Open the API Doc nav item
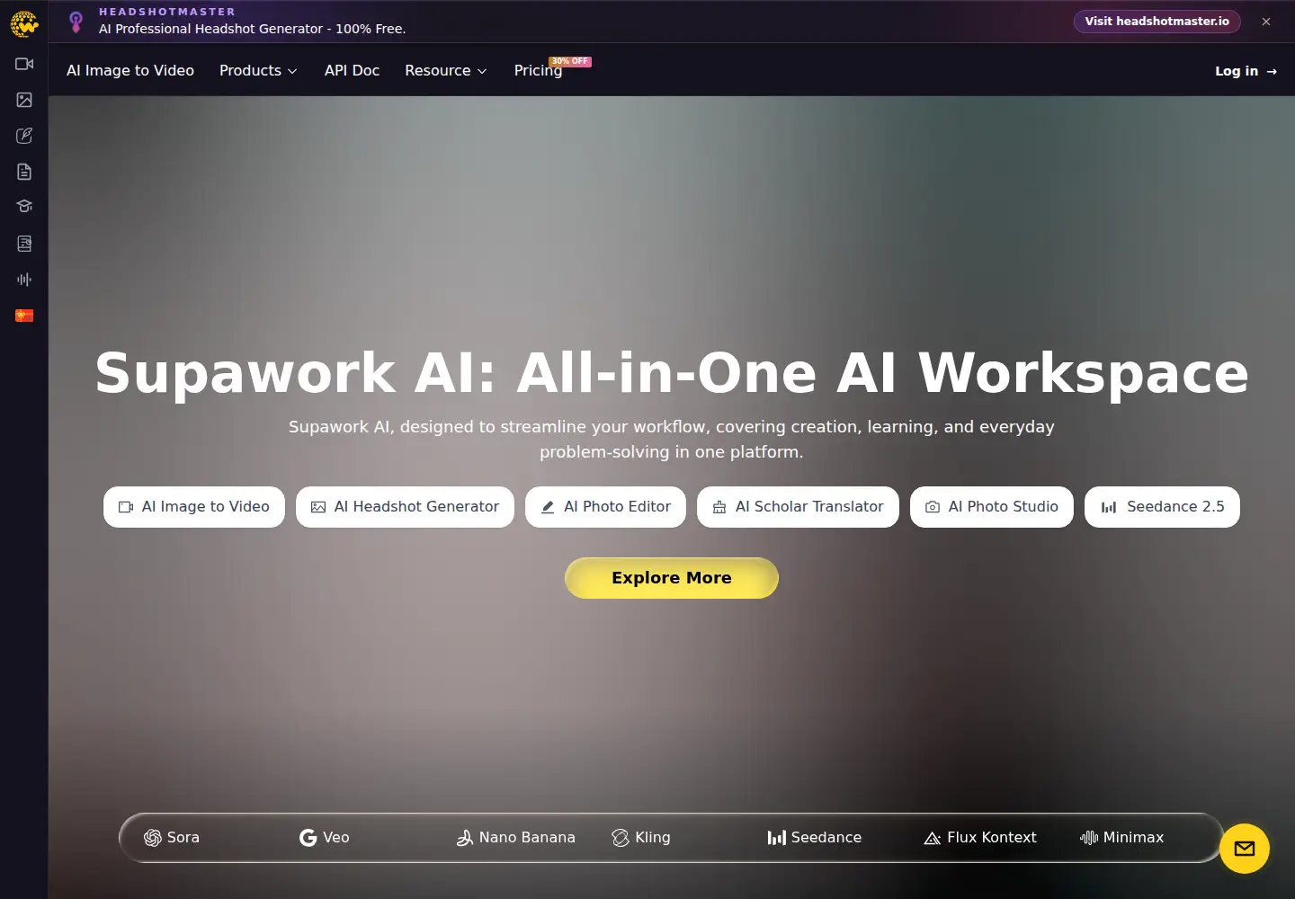The width and height of the screenshot is (1295, 899). pos(352,70)
